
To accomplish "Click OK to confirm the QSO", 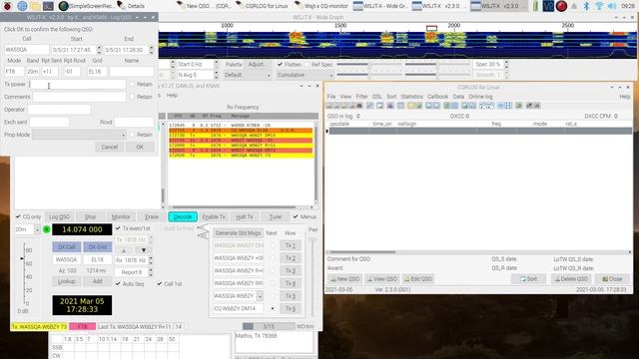I will [x=140, y=147].
